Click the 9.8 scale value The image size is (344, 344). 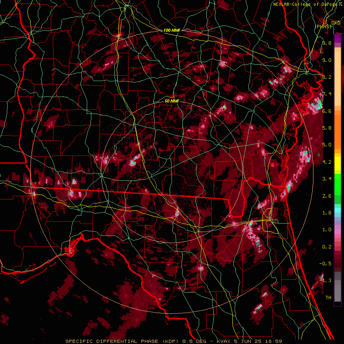(327, 43)
